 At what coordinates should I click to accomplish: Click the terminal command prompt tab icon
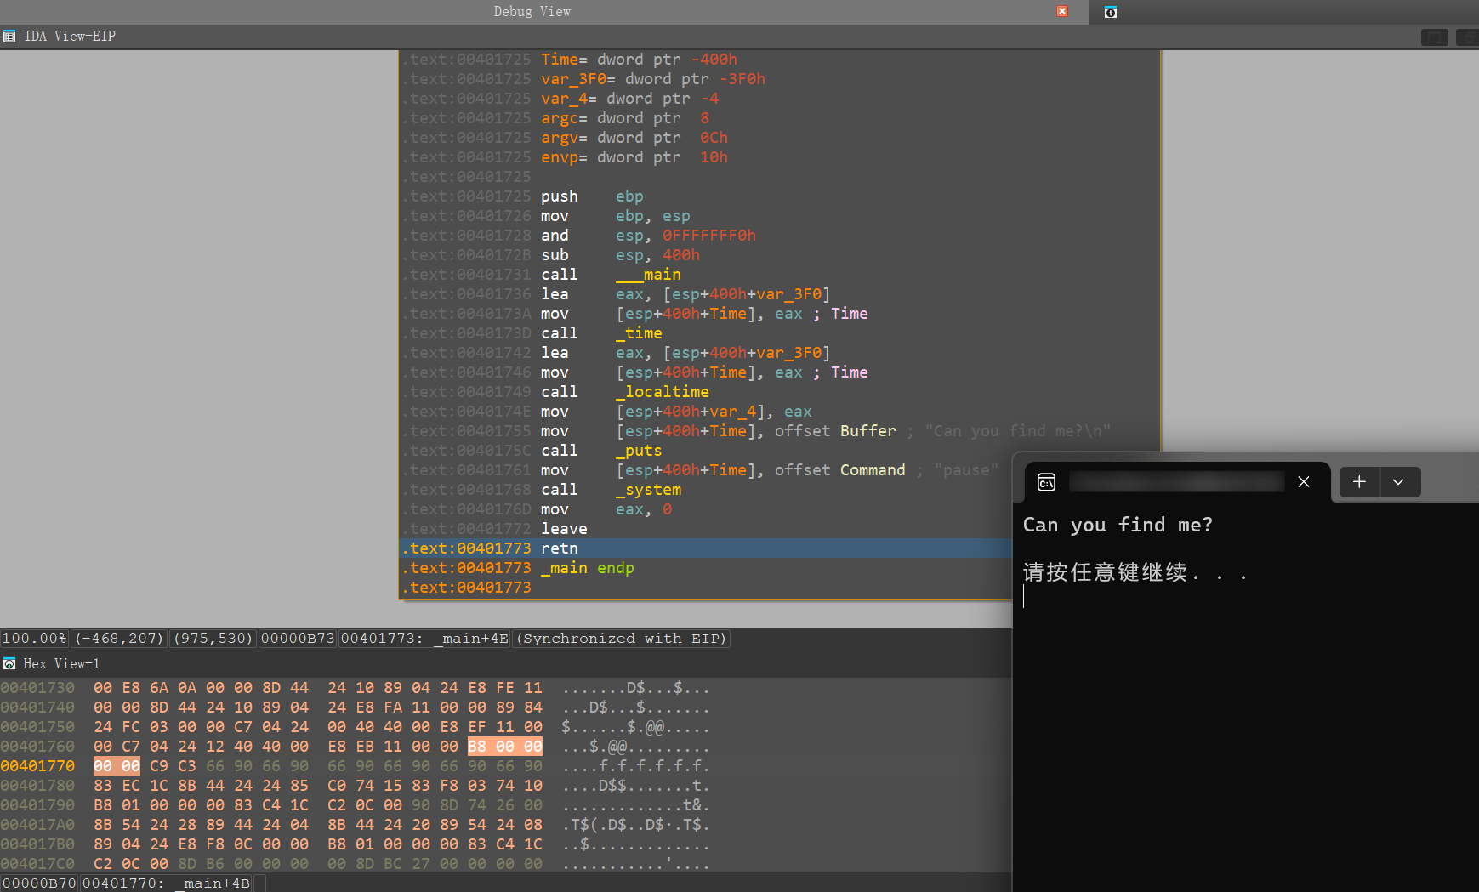coord(1046,482)
